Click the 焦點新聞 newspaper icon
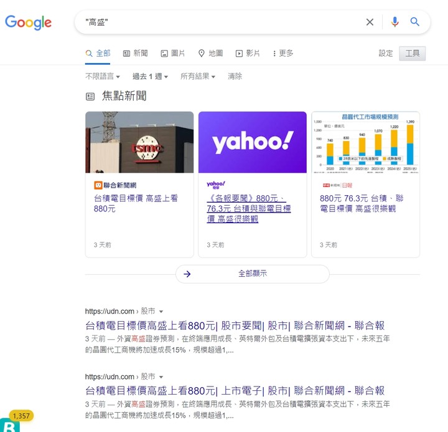 click(90, 97)
